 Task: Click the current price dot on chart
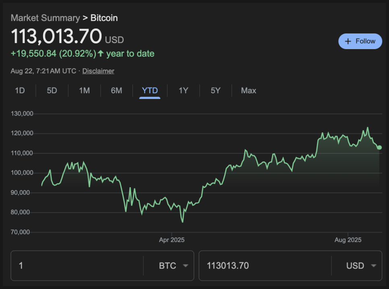coord(379,147)
